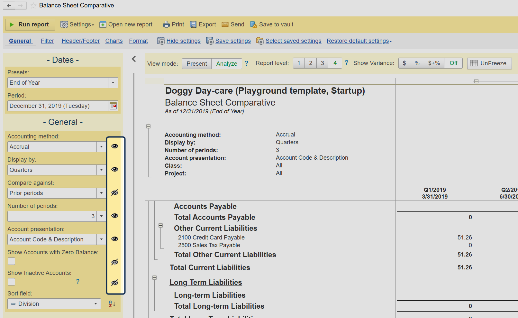Toggle sort order icon beside Division
The width and height of the screenshot is (518, 318).
112,304
